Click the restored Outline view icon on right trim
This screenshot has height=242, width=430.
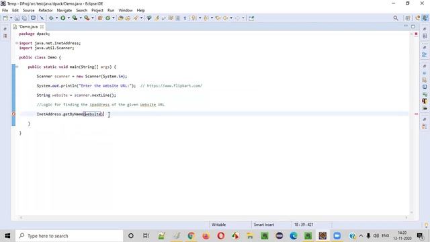(425, 54)
